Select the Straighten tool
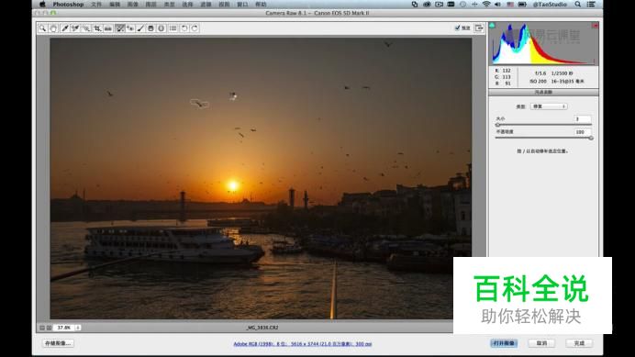 coord(108,28)
